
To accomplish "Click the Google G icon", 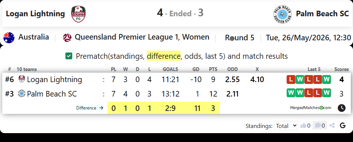I will click(x=343, y=125).
